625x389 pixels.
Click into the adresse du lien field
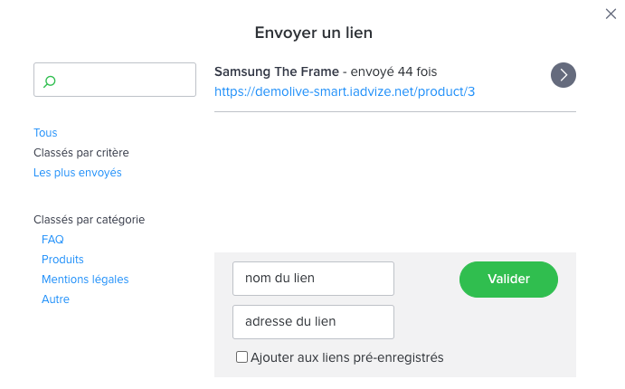point(313,322)
